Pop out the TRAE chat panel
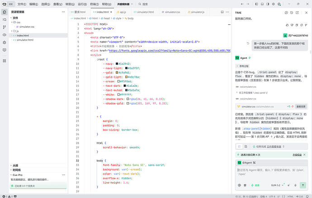Image resolution: width=312 pixels, height=198 pixels. pyautogui.click(x=297, y=13)
